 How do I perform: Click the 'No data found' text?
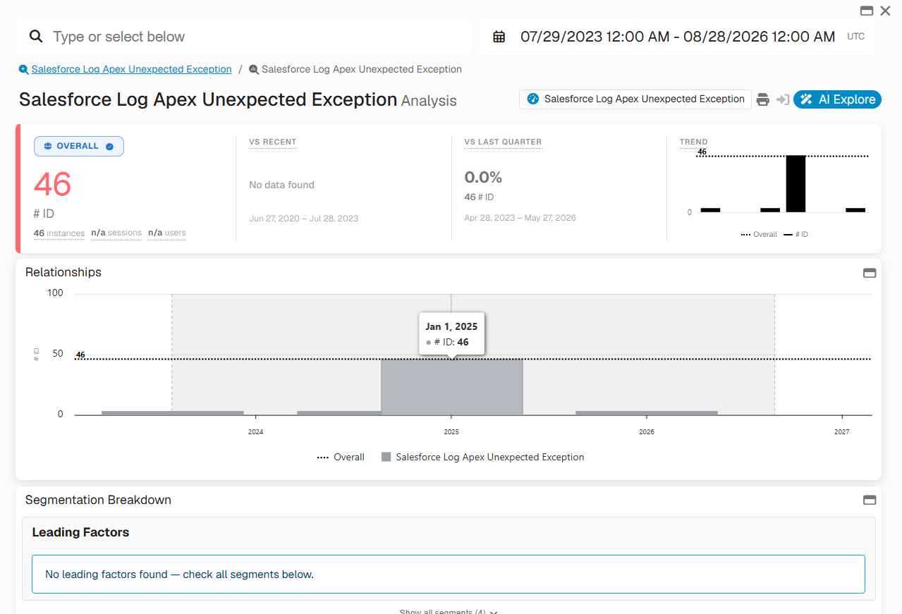click(281, 185)
